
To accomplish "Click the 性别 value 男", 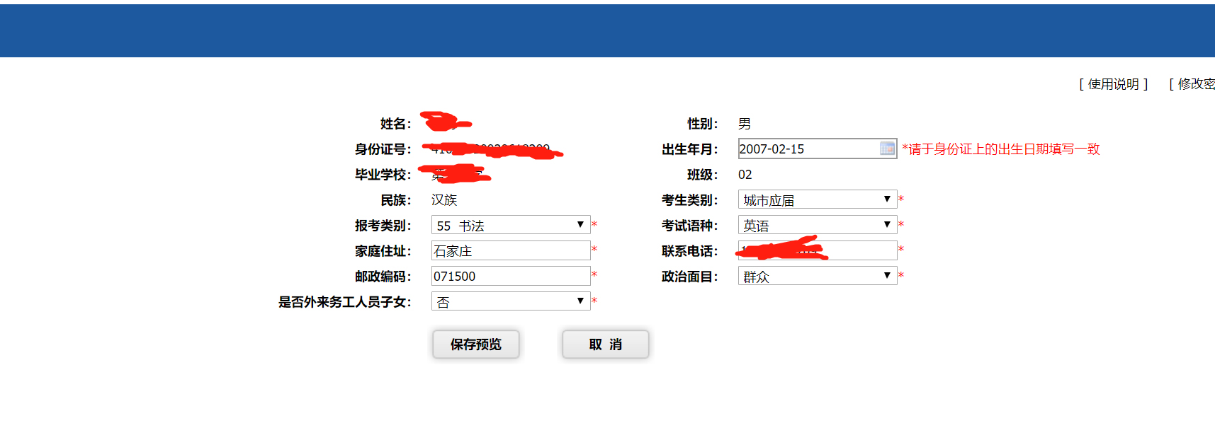I will point(744,124).
